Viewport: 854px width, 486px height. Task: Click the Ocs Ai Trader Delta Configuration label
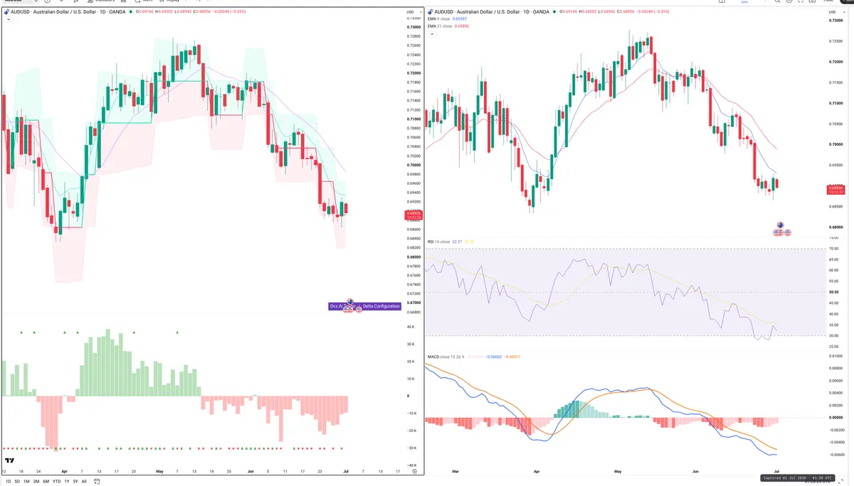pos(364,306)
